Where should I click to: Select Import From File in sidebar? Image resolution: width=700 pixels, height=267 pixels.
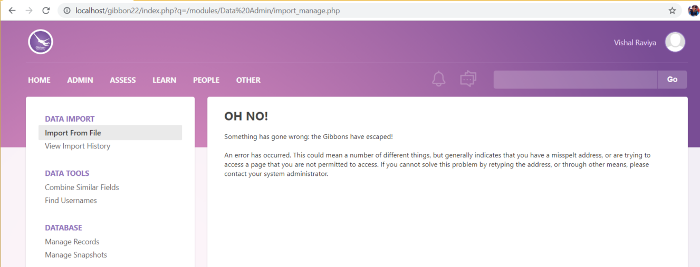point(110,133)
